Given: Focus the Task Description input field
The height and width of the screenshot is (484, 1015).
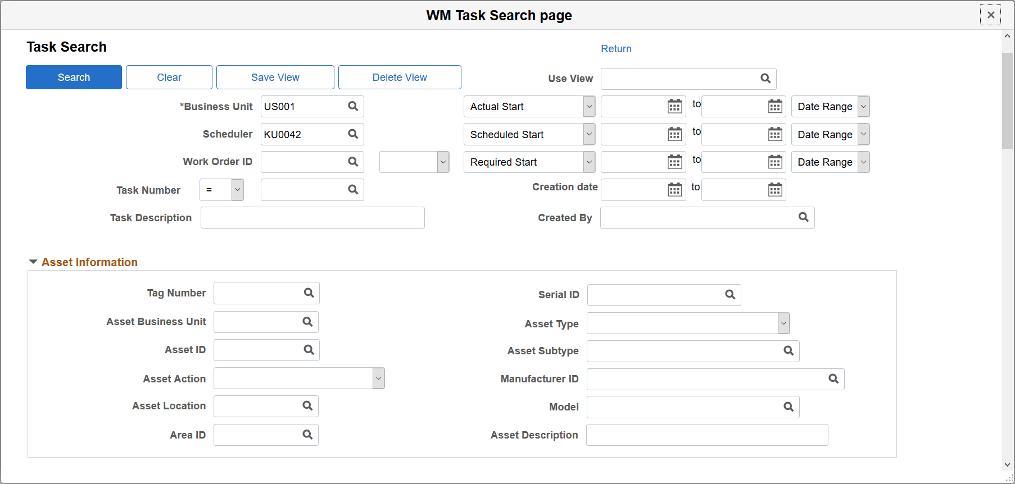Looking at the screenshot, I should (x=312, y=217).
